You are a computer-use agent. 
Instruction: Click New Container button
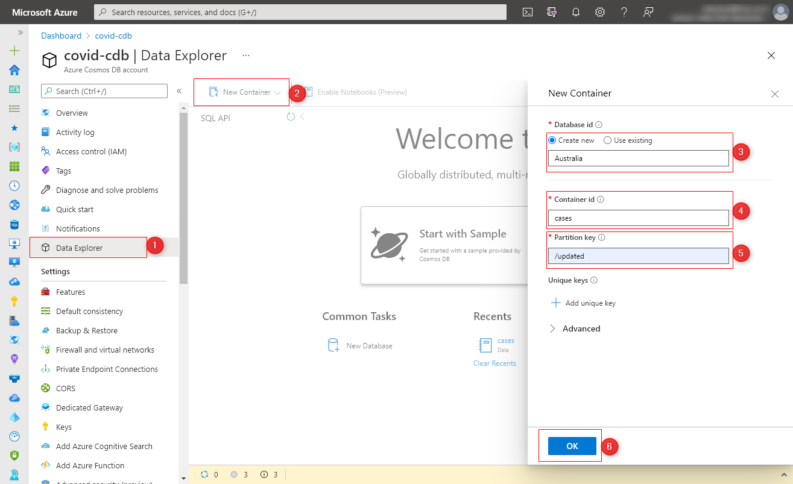[240, 92]
